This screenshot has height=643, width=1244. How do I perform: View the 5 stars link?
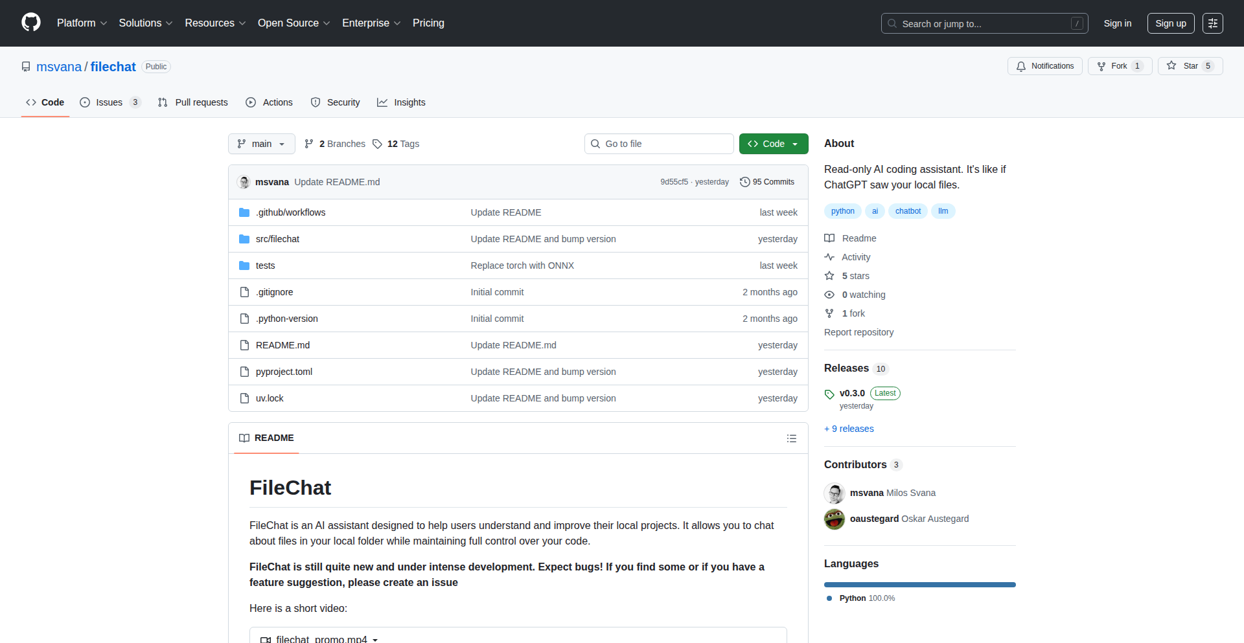pyautogui.click(x=847, y=276)
